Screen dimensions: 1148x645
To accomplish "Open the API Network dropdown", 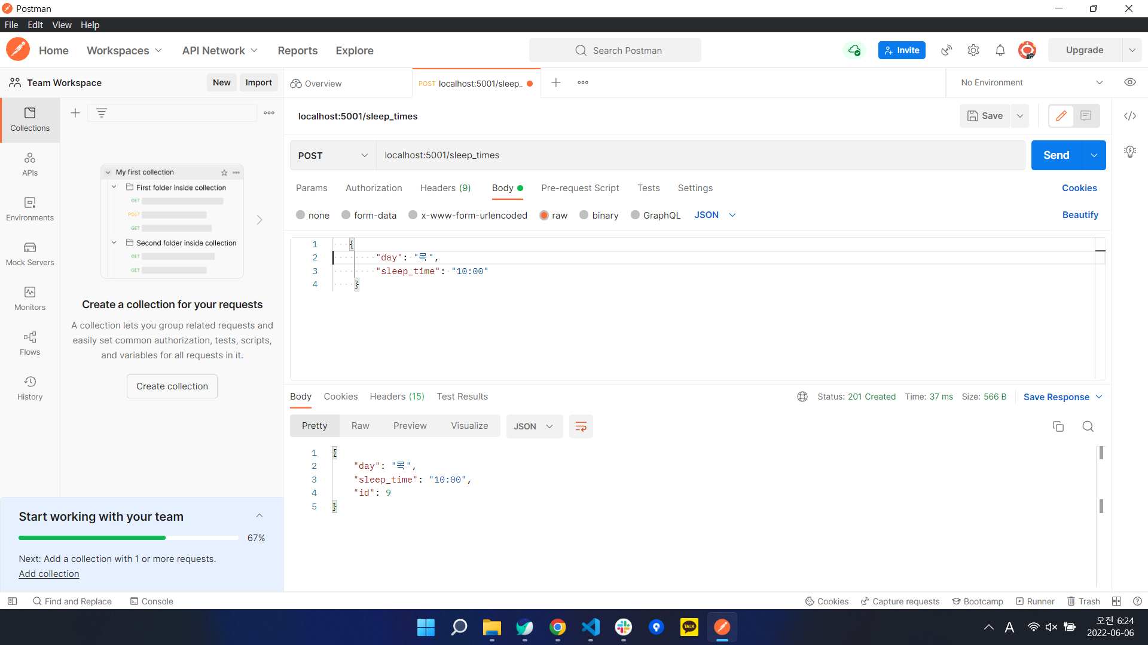I will click(x=220, y=51).
